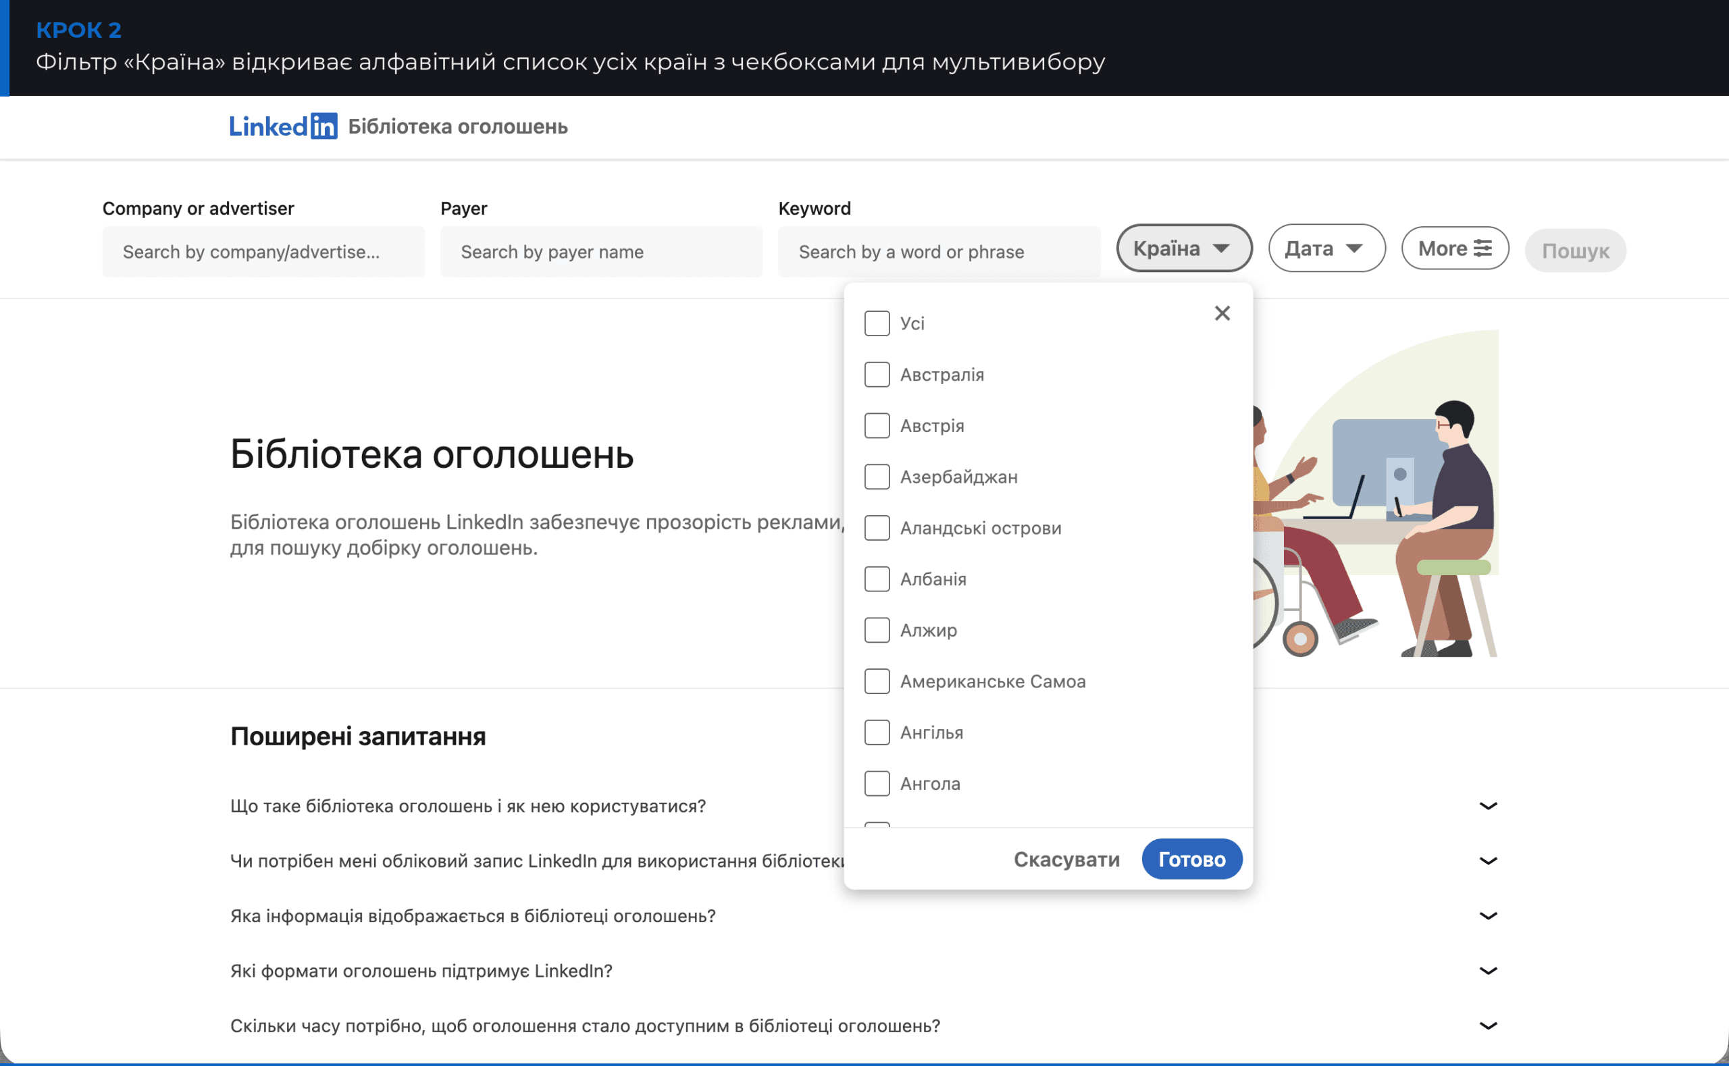
Task: Focus the Company or advertiser search field
Action: (x=263, y=252)
